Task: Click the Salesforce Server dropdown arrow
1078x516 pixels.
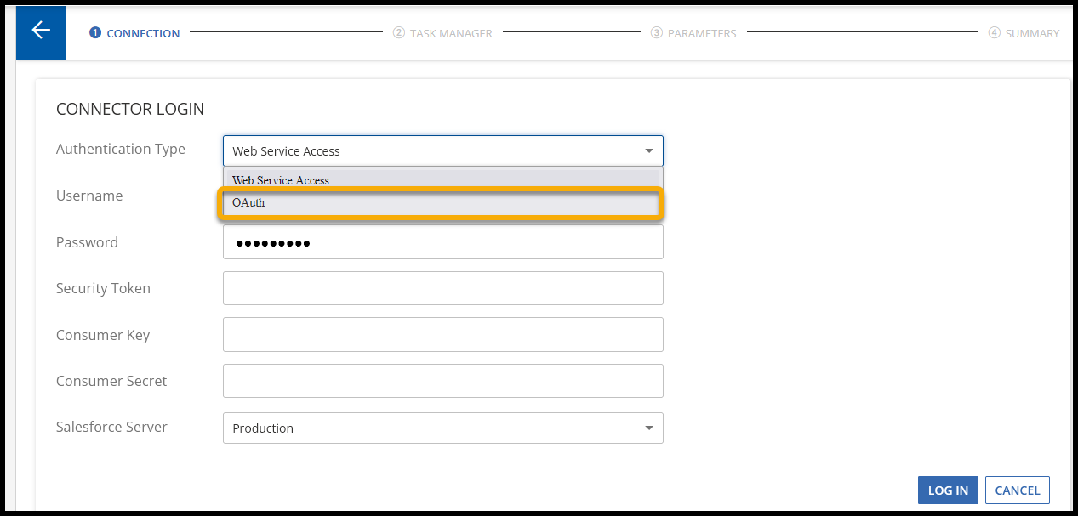Action: coord(648,428)
